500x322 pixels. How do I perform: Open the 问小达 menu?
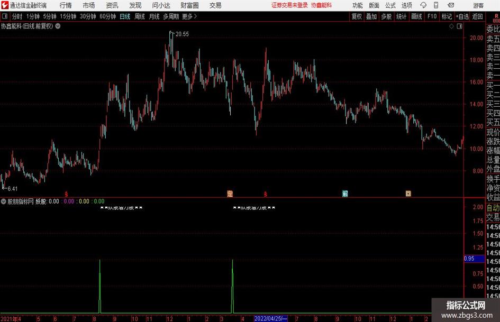pos(161,5)
